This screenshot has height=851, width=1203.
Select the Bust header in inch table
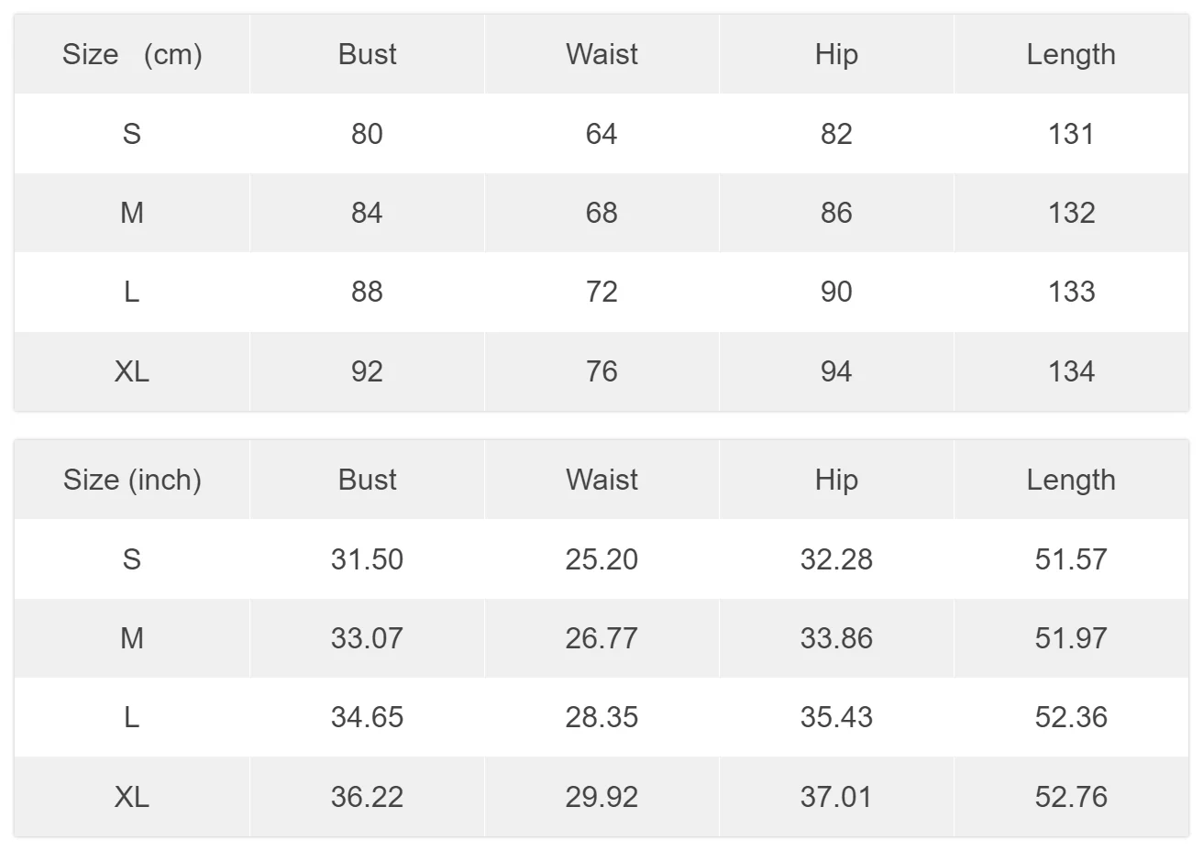tap(367, 480)
